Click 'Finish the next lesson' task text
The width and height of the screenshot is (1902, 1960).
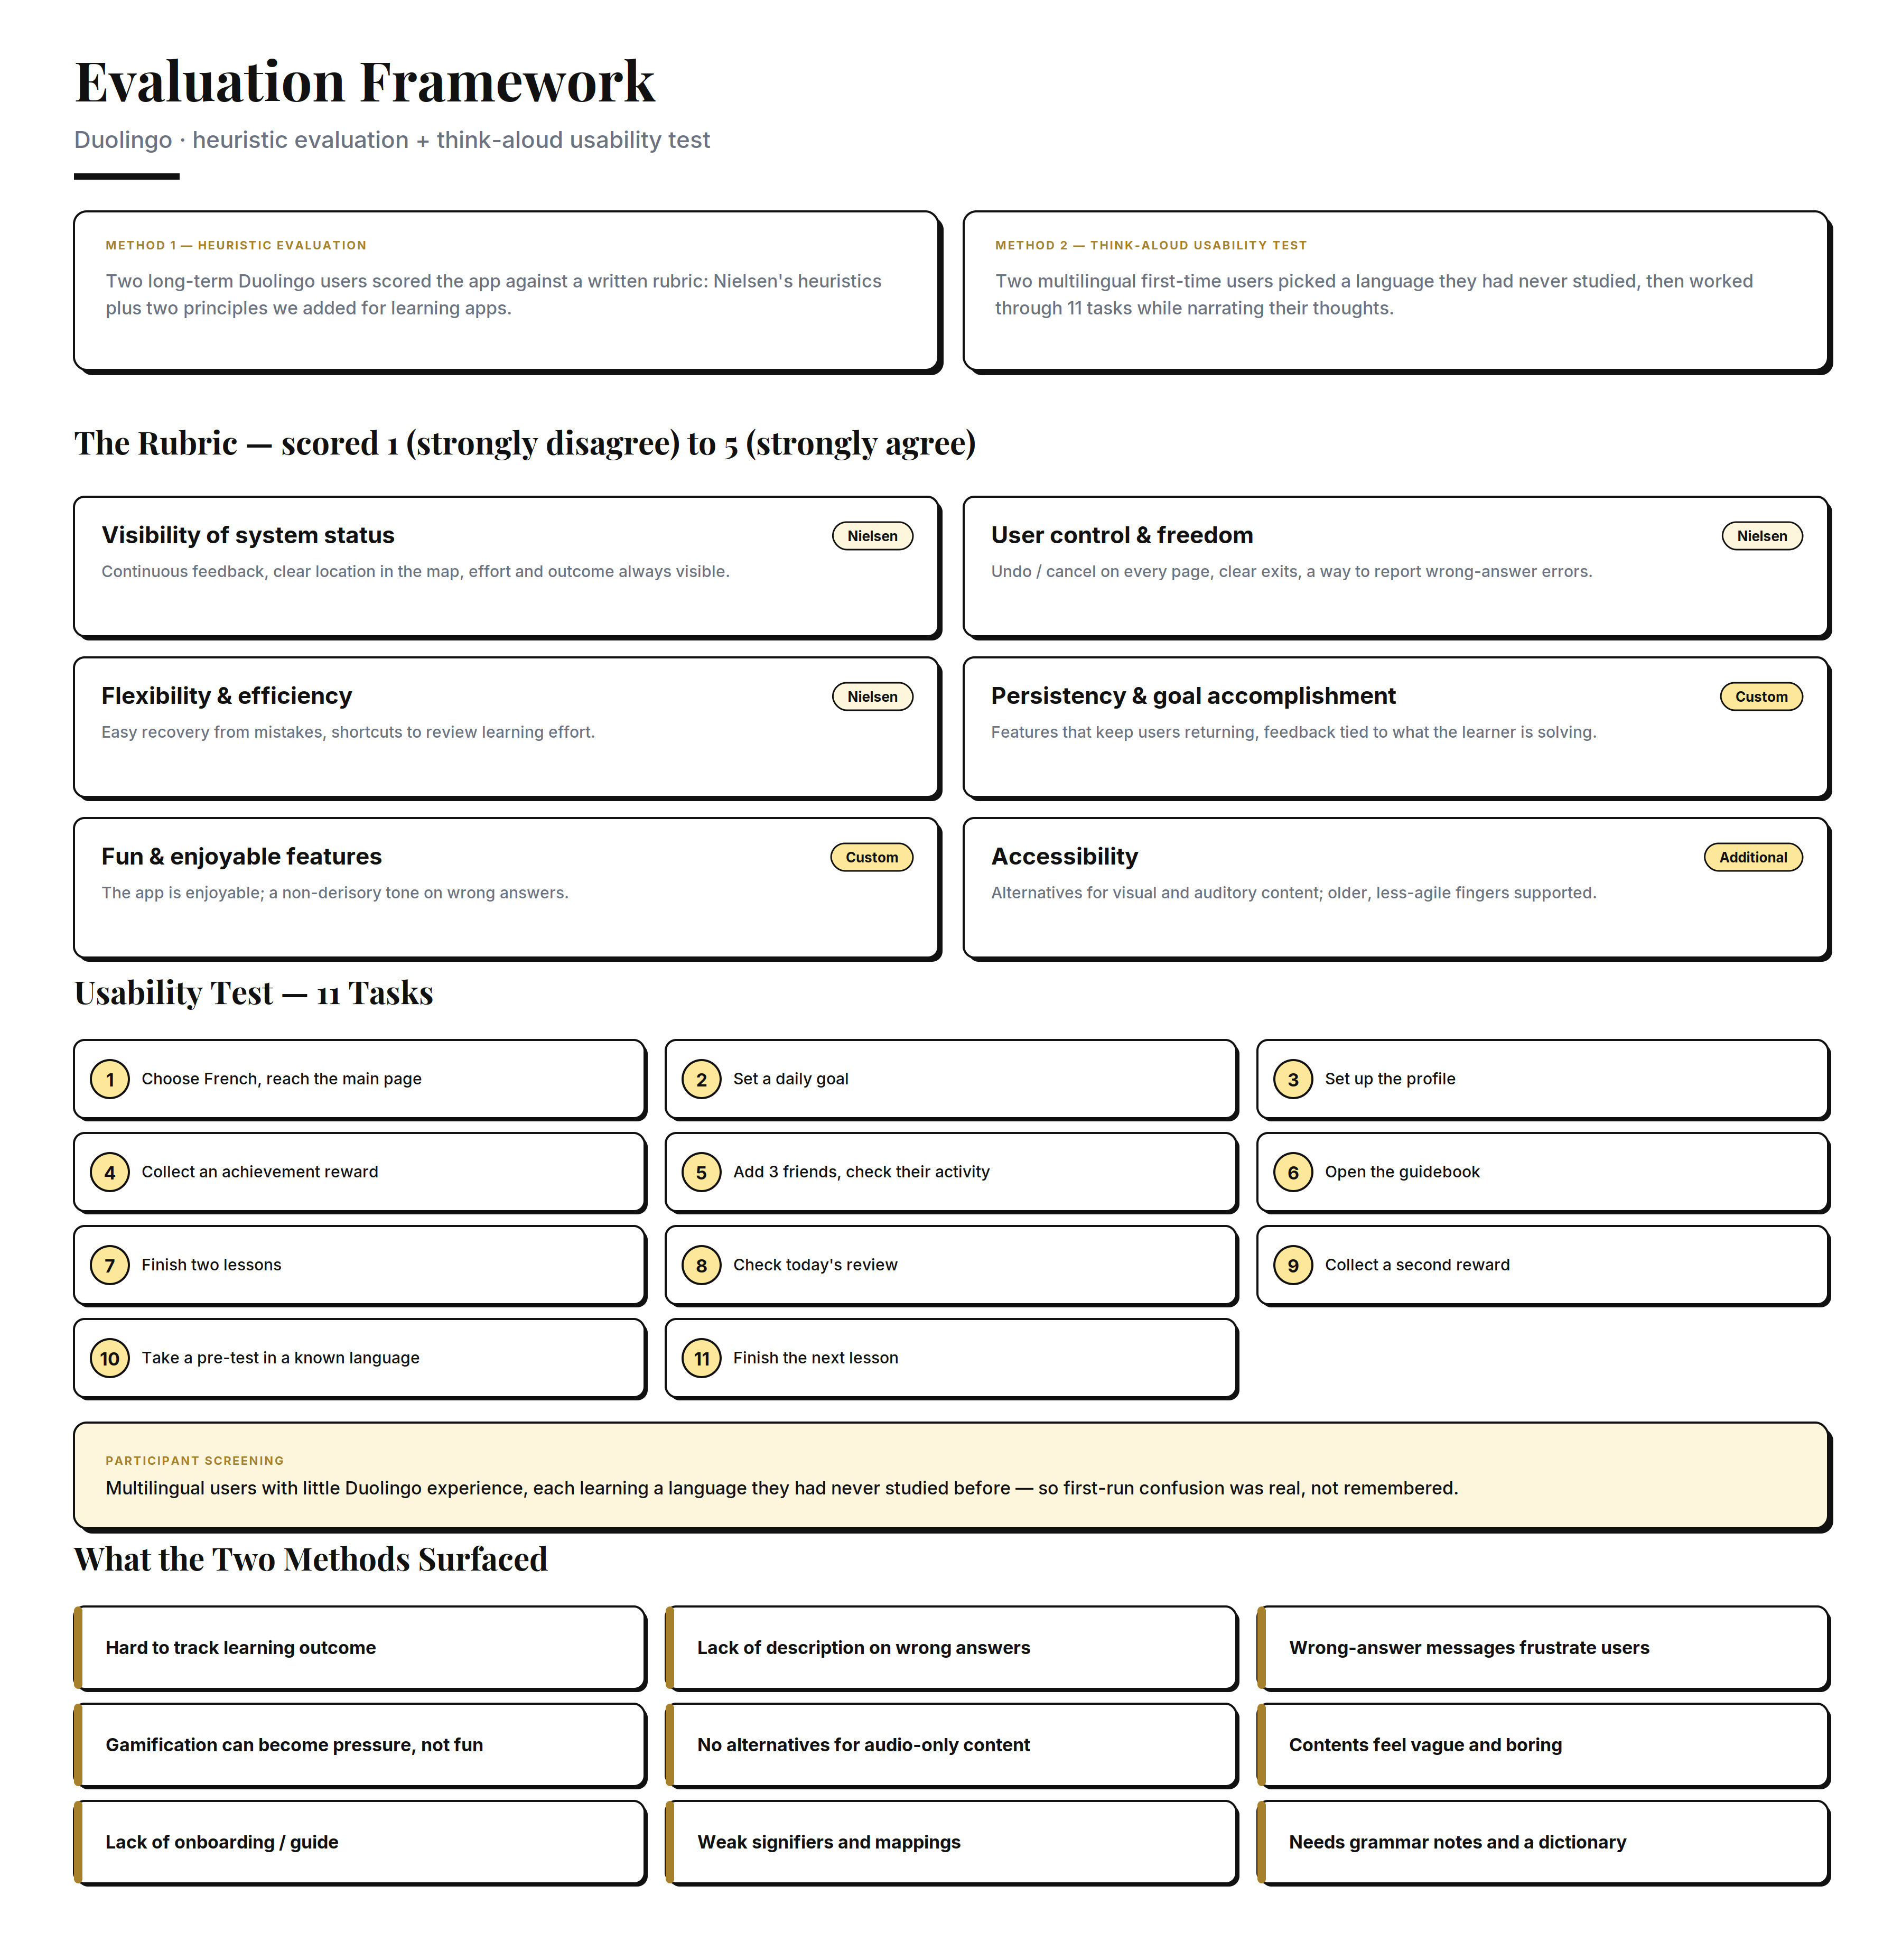point(816,1359)
